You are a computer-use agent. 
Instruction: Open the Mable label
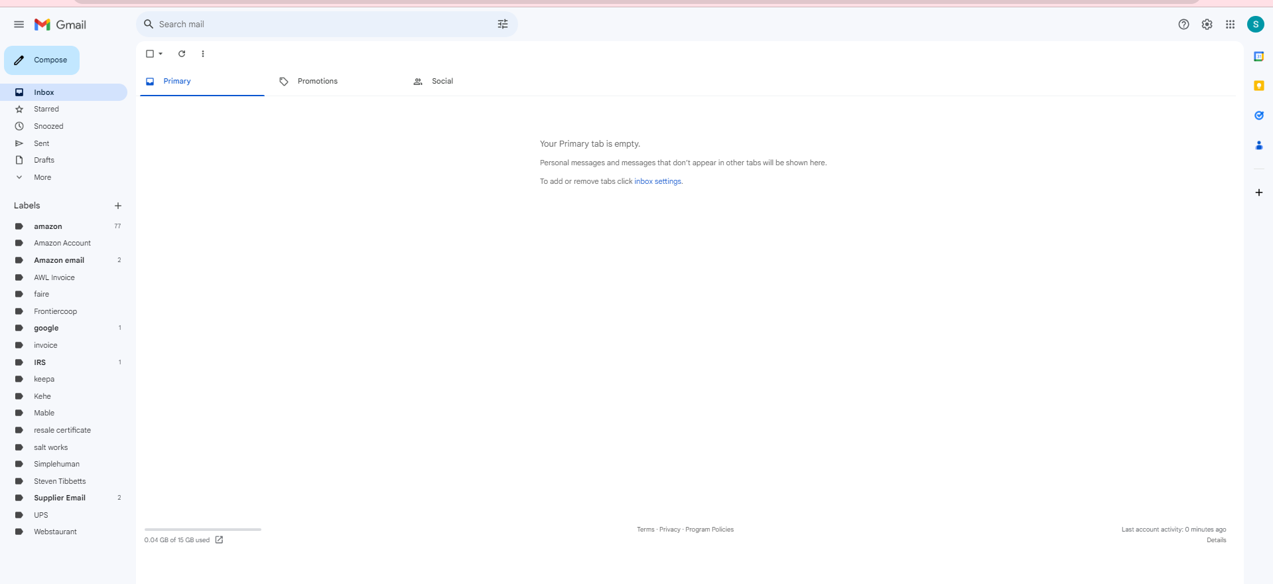pos(64,413)
